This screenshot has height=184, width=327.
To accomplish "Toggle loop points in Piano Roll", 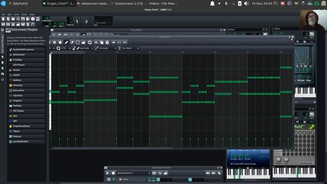I will click(x=119, y=42).
